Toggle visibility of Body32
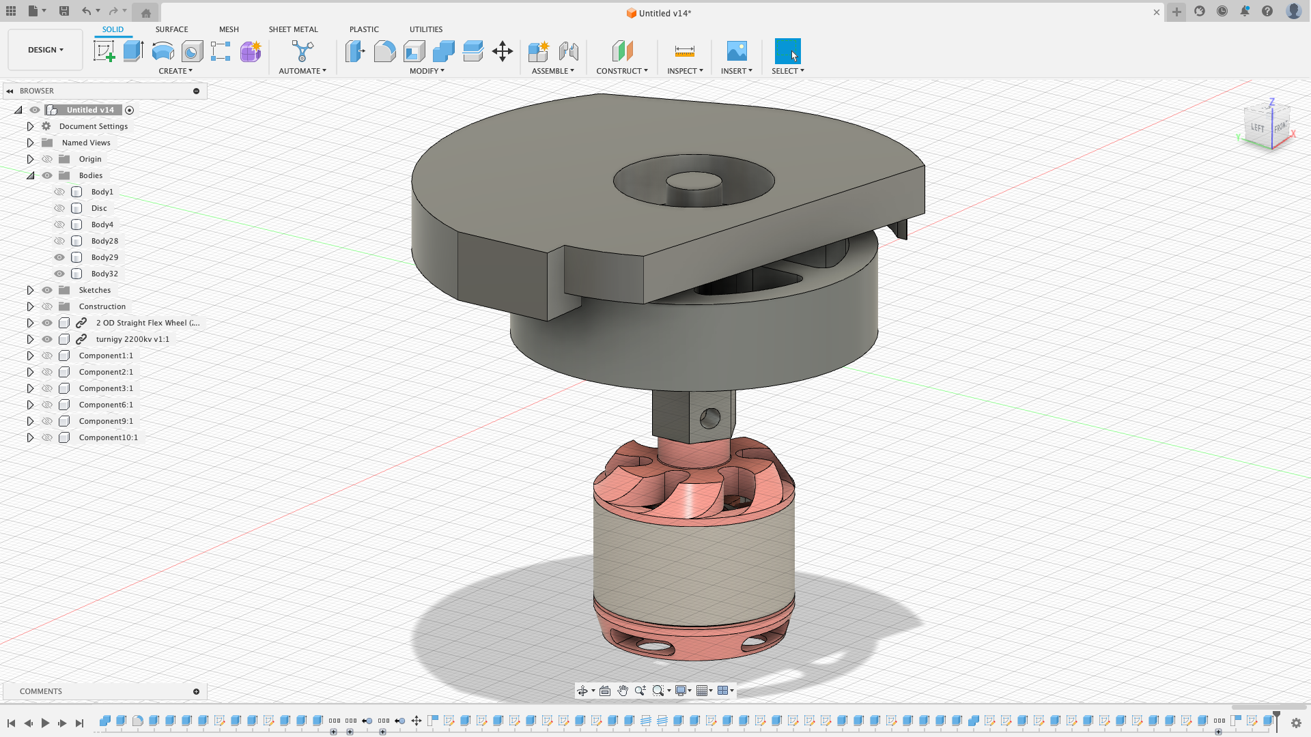This screenshot has width=1311, height=737. pyautogui.click(x=59, y=274)
